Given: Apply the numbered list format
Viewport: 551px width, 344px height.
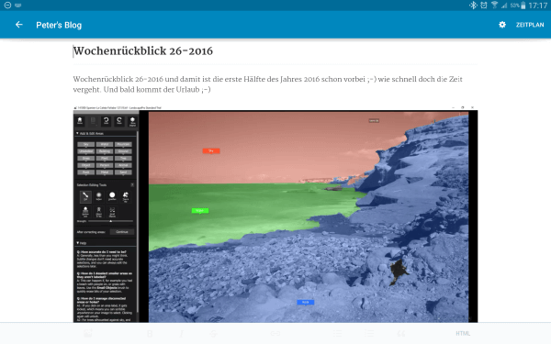Looking at the screenshot, I should pyautogui.click(x=369, y=334).
